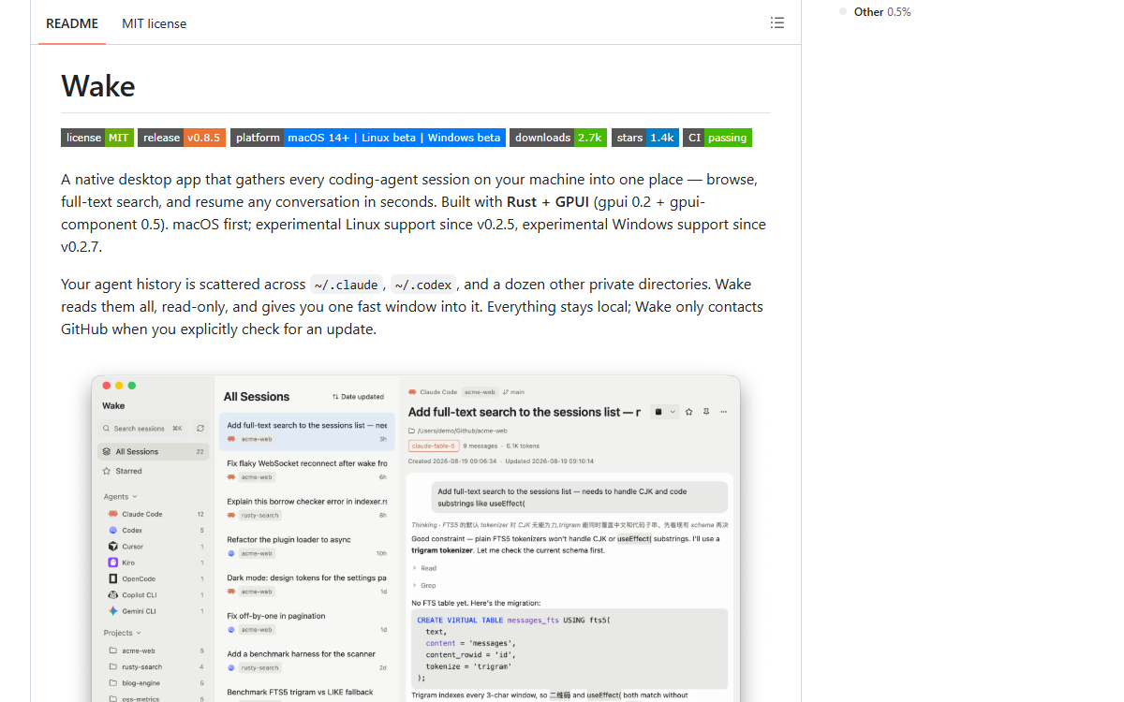Click the stars 1.4k badge
The height and width of the screenshot is (702, 1124).
(645, 138)
